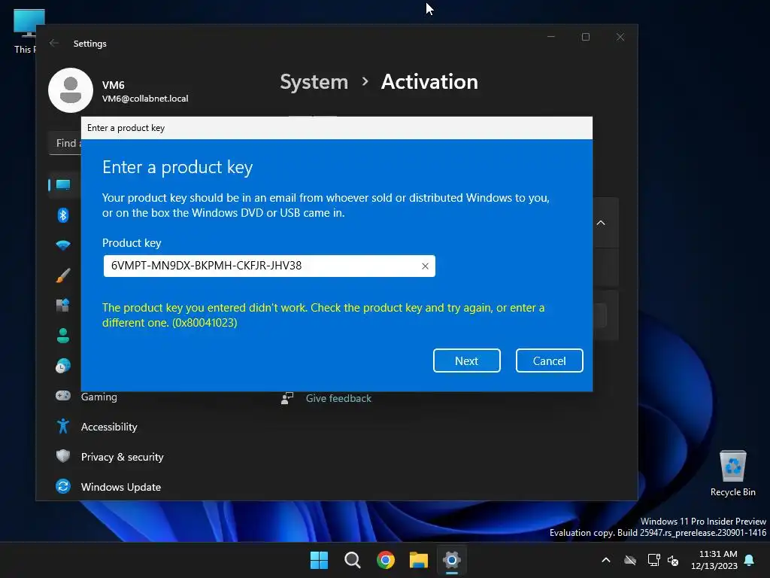Image resolution: width=770 pixels, height=578 pixels.
Task: Click the VM6 profile avatar
Action: click(71, 90)
